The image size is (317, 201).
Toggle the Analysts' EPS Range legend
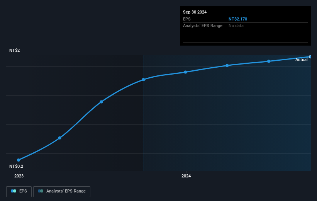point(62,191)
